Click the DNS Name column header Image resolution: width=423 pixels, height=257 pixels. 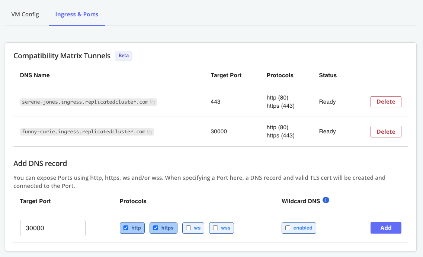pos(35,75)
